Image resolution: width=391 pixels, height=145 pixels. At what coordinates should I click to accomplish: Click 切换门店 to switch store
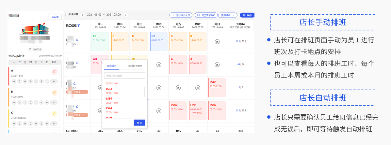pos(35,49)
